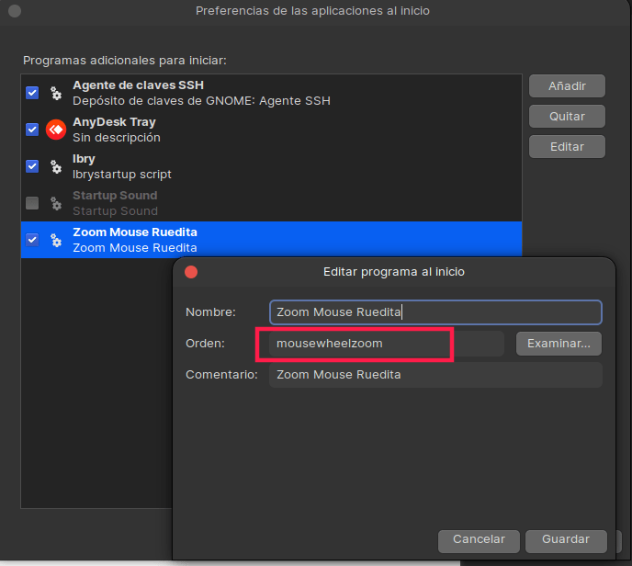Save changes with Guardar button
The image size is (632, 566).
(566, 539)
